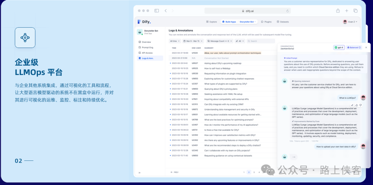Open the Mar 9 - Mar 15 date dropdown
The image size is (373, 185).
(x=193, y=41)
